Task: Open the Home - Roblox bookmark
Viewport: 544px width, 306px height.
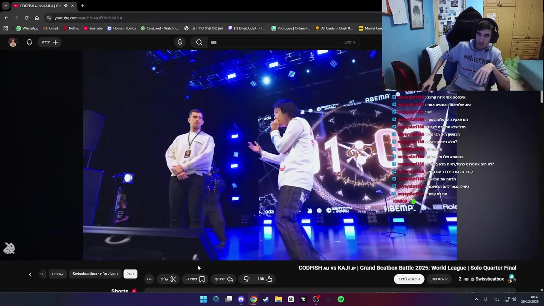Action: (122, 28)
